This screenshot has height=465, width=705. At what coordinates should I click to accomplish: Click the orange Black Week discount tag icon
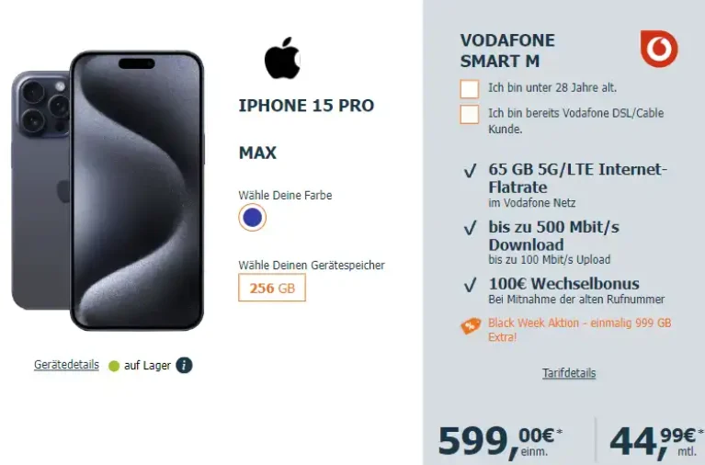(x=471, y=326)
